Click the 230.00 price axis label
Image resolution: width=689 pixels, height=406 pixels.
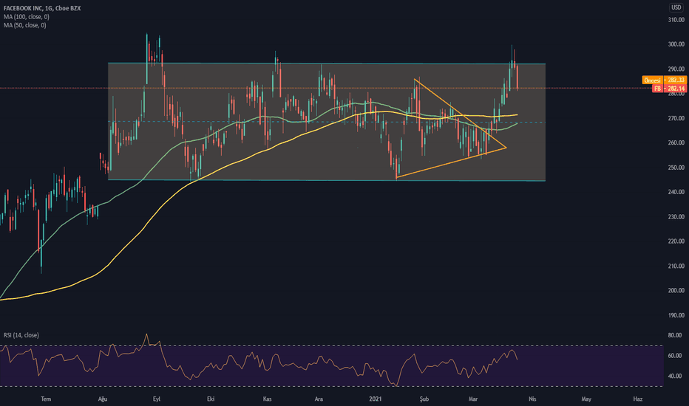[676, 217]
